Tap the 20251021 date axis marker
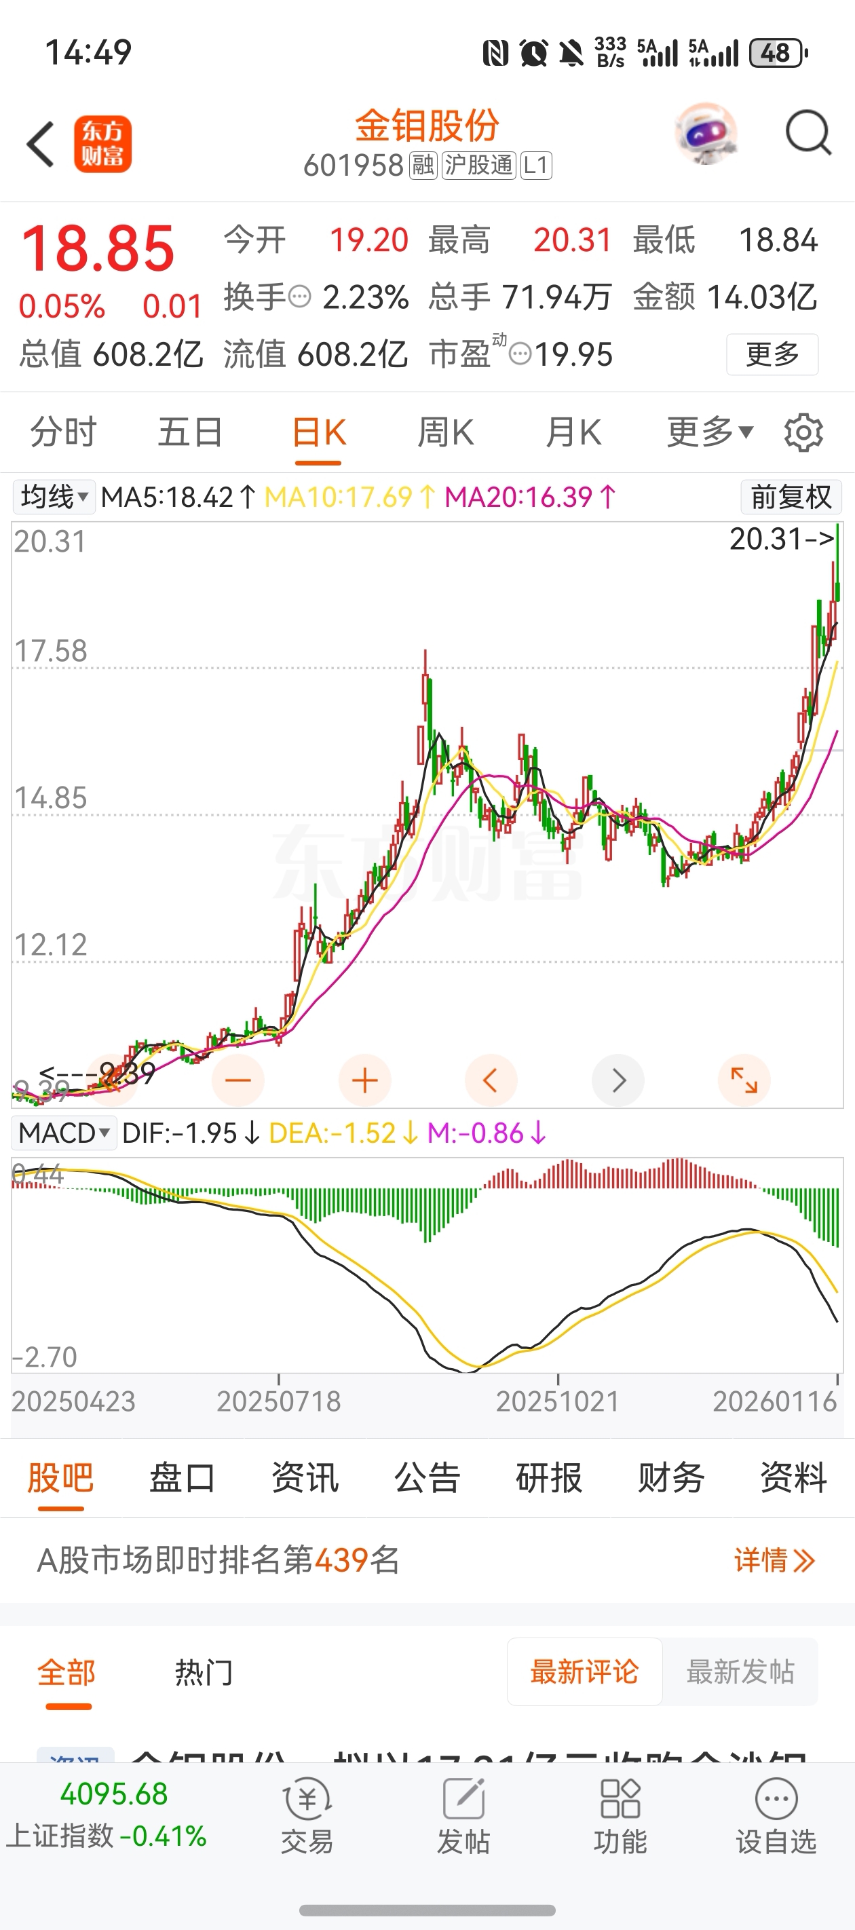855x1930 pixels. (x=558, y=1401)
